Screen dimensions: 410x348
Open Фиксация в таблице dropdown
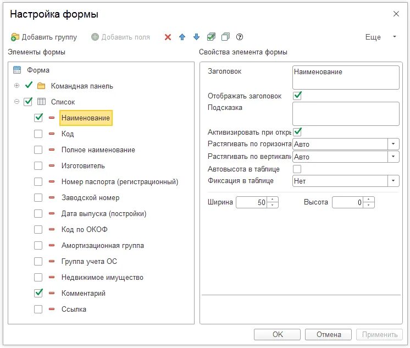tap(394, 181)
